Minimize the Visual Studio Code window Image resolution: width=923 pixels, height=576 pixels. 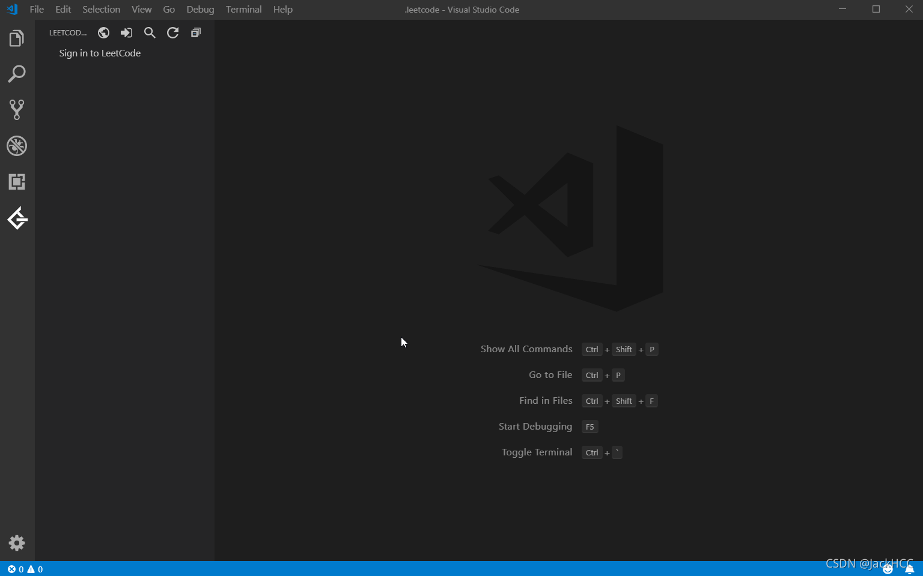click(842, 9)
